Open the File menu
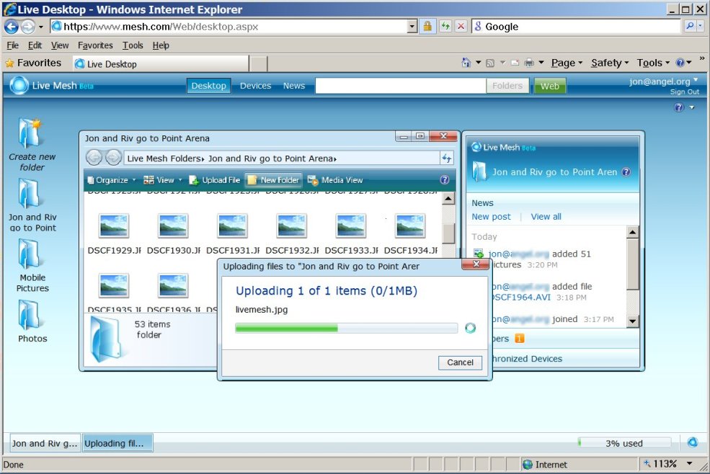The width and height of the screenshot is (710, 474). point(13,45)
